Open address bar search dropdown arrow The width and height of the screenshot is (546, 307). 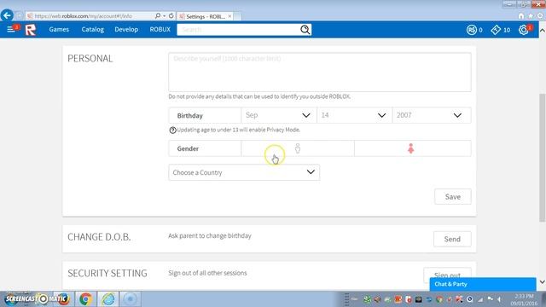pos(164,16)
